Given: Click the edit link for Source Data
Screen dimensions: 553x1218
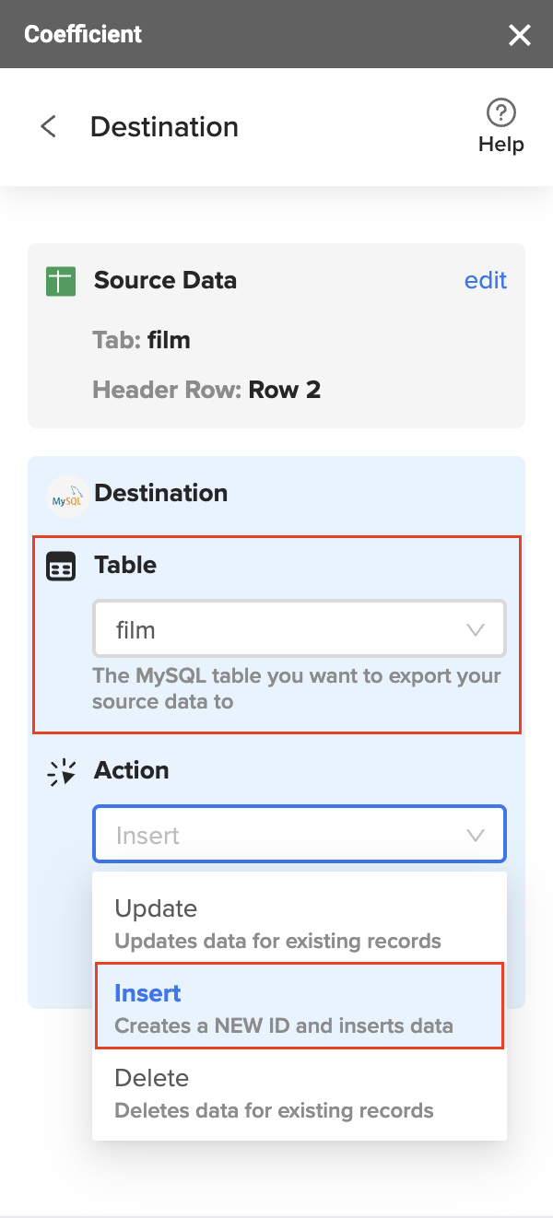Looking at the screenshot, I should tap(485, 280).
